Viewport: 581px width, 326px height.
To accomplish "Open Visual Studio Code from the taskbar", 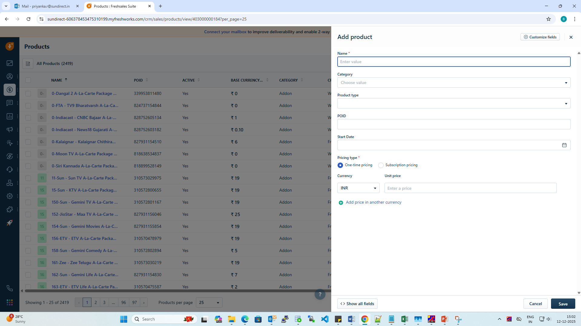I will point(325,319).
